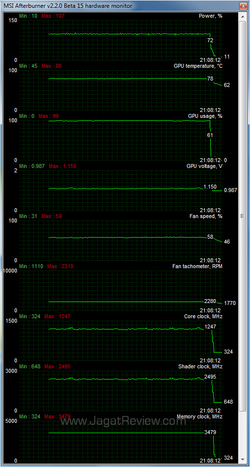The height and width of the screenshot is (467, 250).
Task: Click "Min : 10" on Power graph
Action: point(28,16)
